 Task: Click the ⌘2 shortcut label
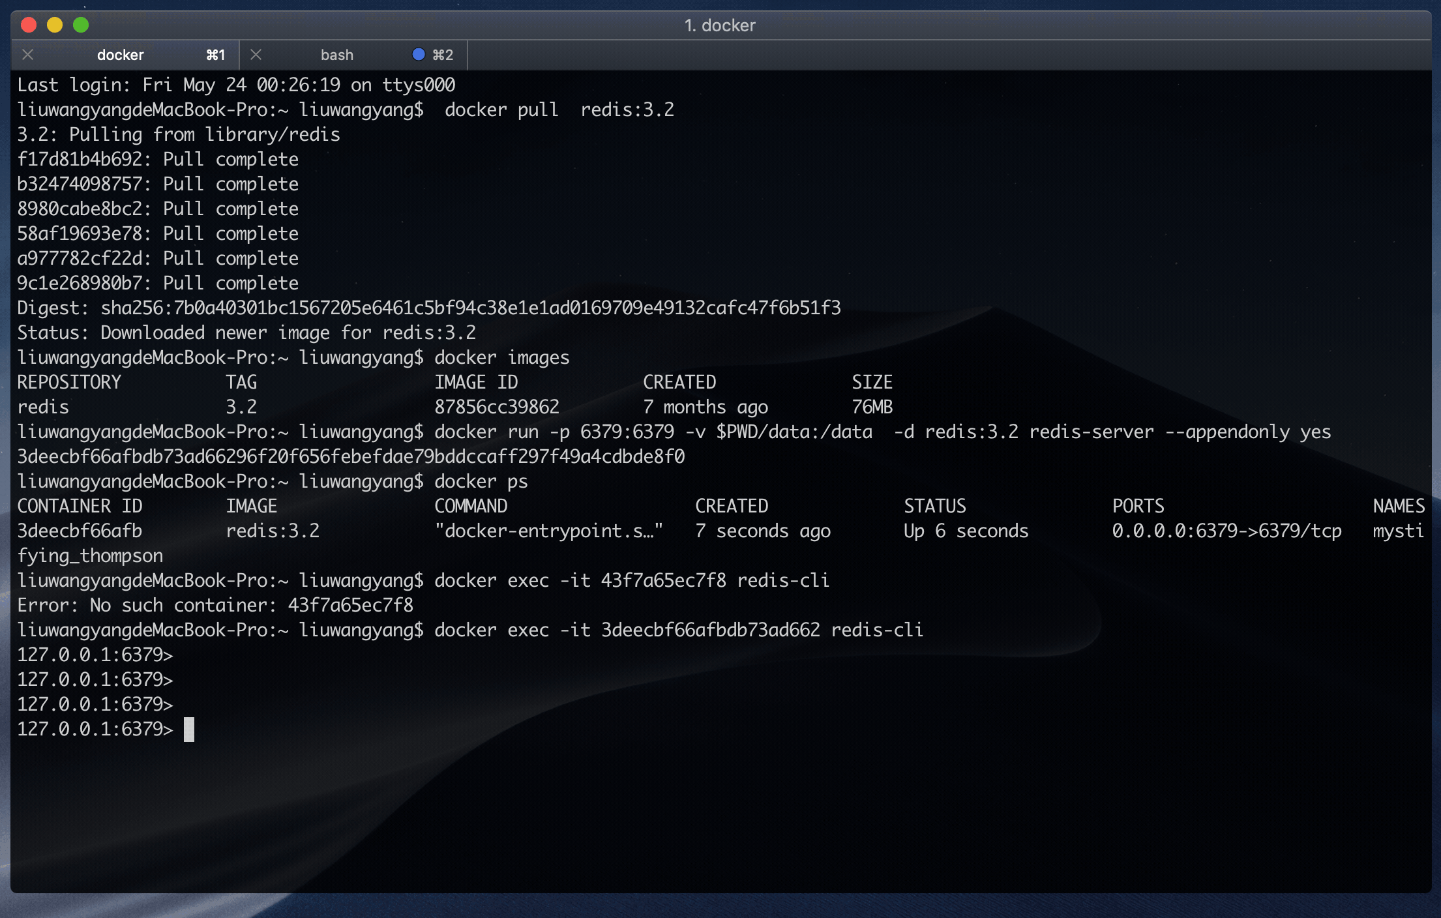443,55
